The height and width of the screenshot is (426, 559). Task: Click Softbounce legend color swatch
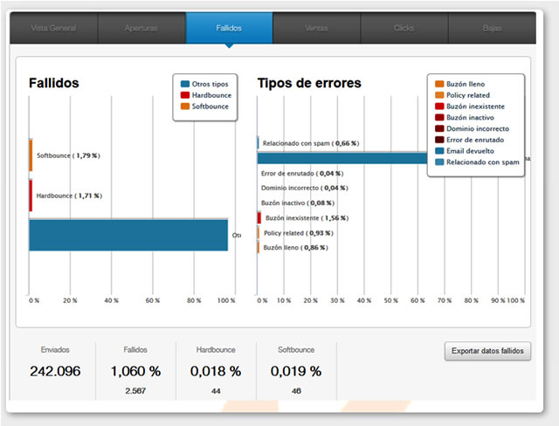(x=185, y=106)
